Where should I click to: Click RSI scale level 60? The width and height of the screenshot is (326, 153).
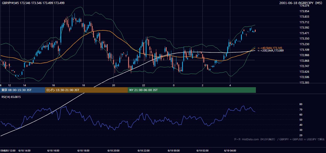tap(301, 114)
